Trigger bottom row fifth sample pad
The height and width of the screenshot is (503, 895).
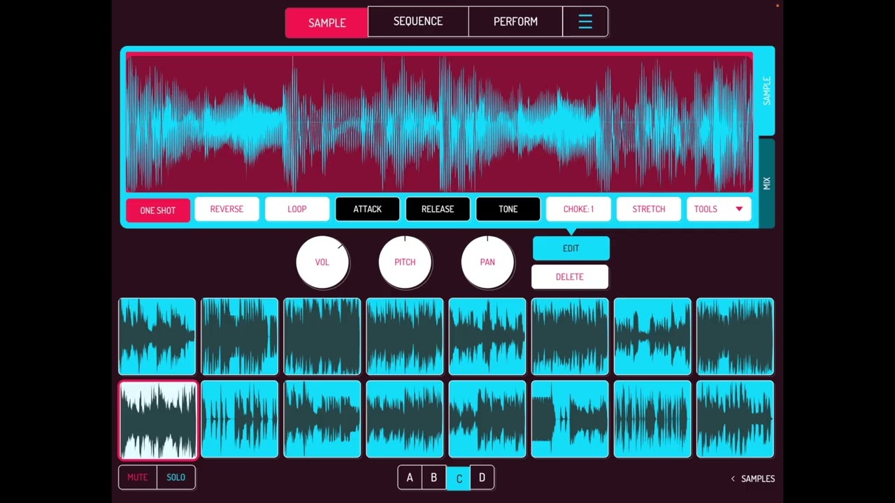487,419
